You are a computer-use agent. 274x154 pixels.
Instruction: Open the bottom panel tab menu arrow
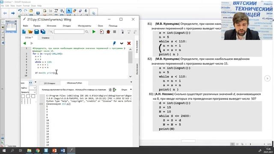131,82
